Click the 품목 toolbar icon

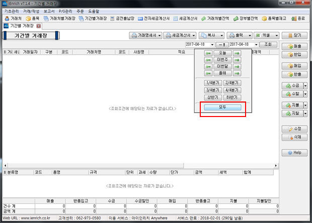coord(33,19)
